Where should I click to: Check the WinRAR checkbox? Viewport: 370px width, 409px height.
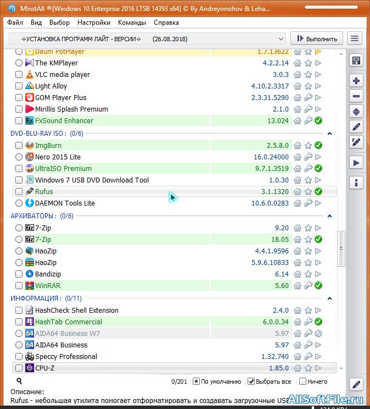click(19, 286)
